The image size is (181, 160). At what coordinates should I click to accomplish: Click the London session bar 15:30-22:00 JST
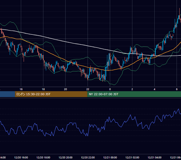coord(51,94)
